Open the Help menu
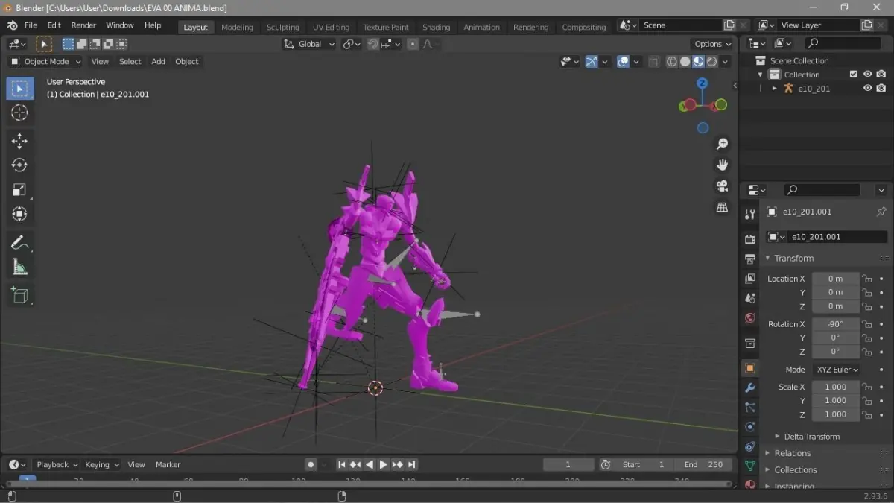 pos(153,25)
